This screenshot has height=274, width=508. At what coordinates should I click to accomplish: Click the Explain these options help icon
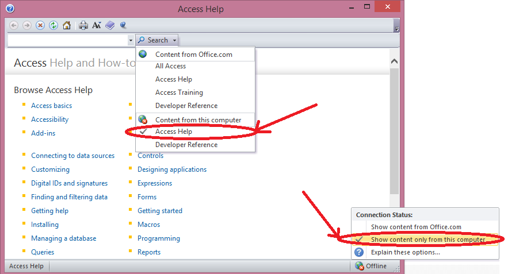[359, 252]
